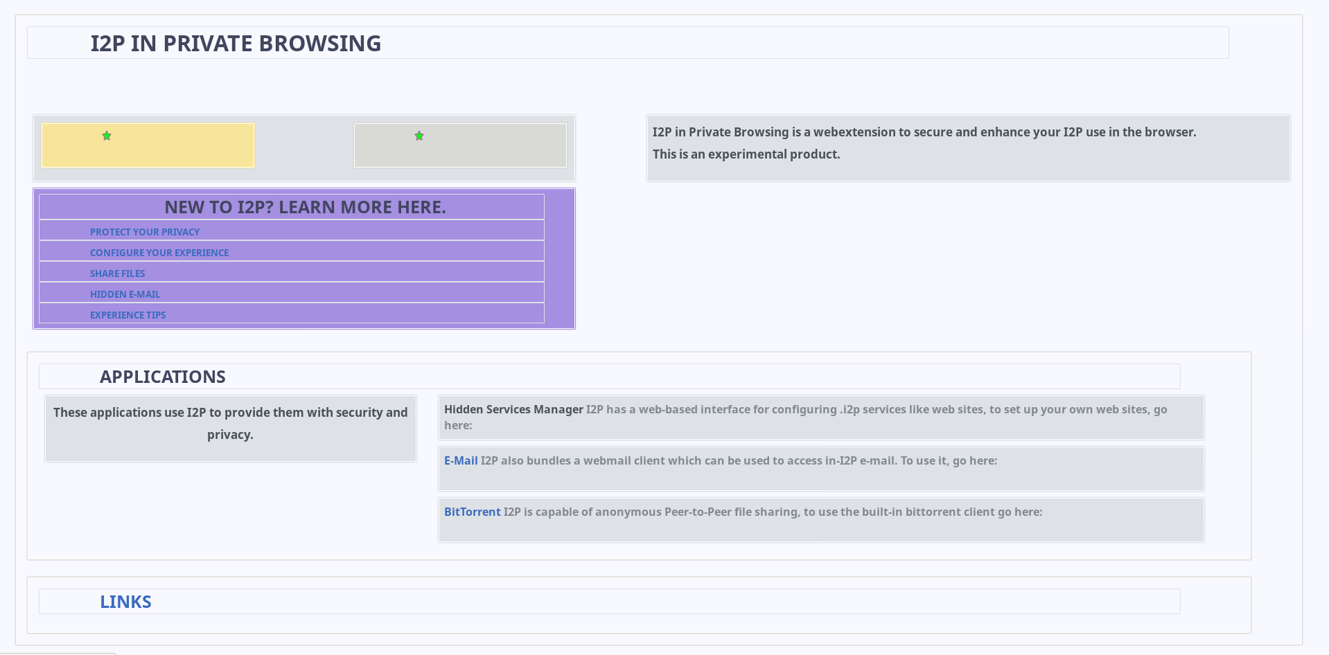The height and width of the screenshot is (655, 1329).
Task: Open the E-Mail webmail client link
Action: point(460,460)
